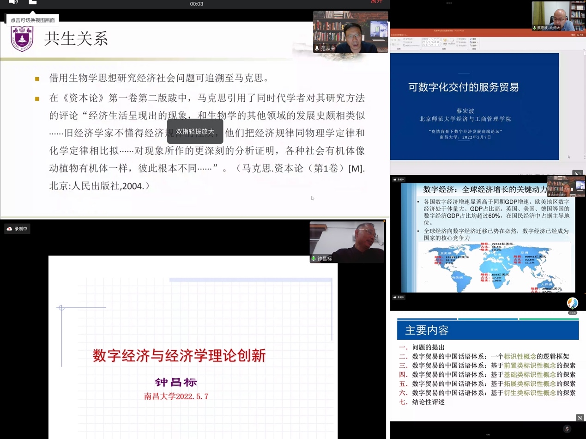Click the 共享 share button in PowerPoint window

(581, 35)
